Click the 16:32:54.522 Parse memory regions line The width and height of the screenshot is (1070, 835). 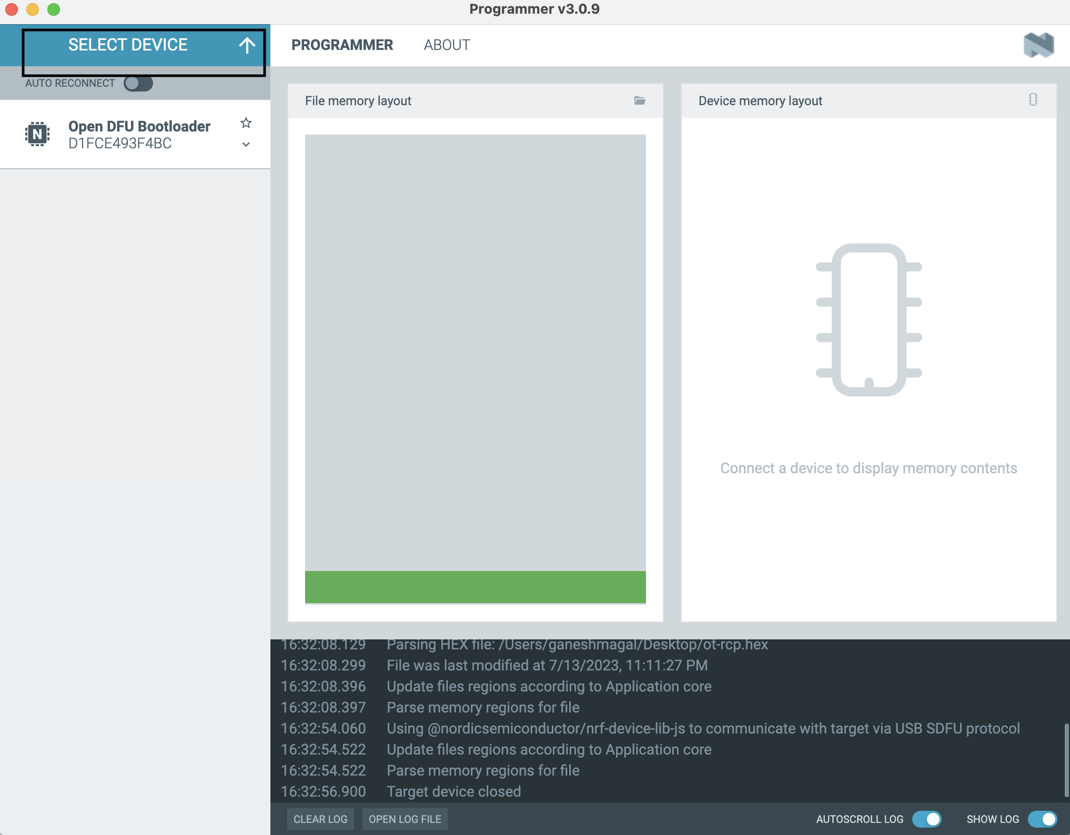[x=430, y=770]
